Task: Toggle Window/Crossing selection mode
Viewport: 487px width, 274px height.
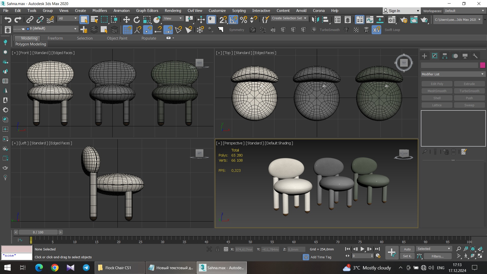Action: pyautogui.click(x=114, y=20)
